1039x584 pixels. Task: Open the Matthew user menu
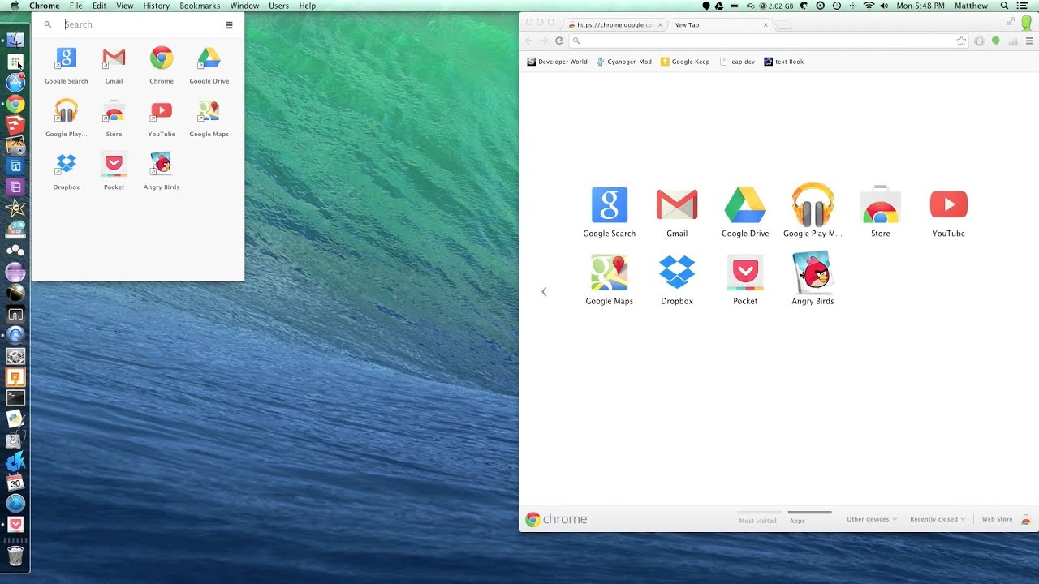pyautogui.click(x=971, y=6)
